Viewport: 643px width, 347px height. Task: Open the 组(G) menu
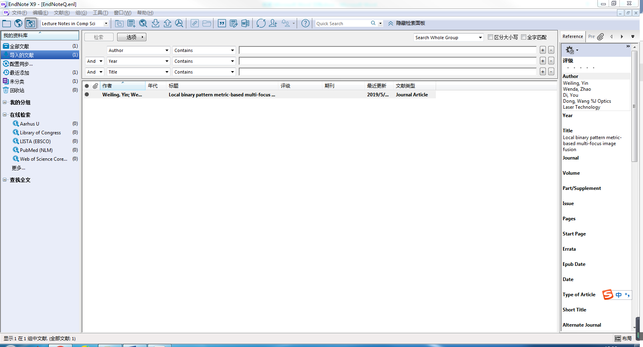click(81, 13)
